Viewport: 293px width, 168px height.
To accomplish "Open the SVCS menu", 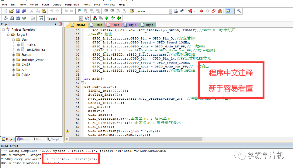I will click(97, 5).
